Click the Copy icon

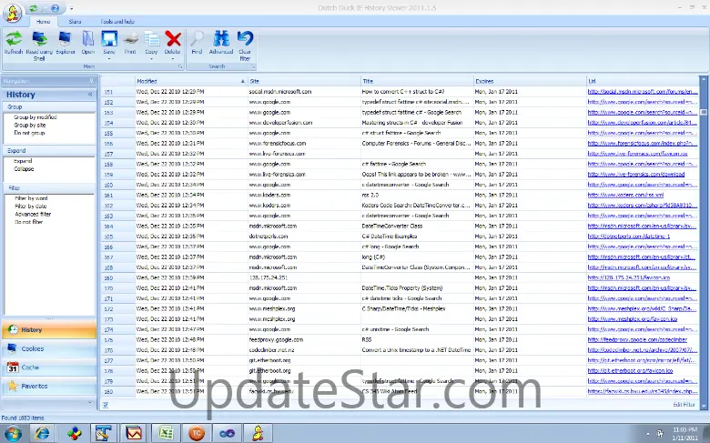pos(151,39)
